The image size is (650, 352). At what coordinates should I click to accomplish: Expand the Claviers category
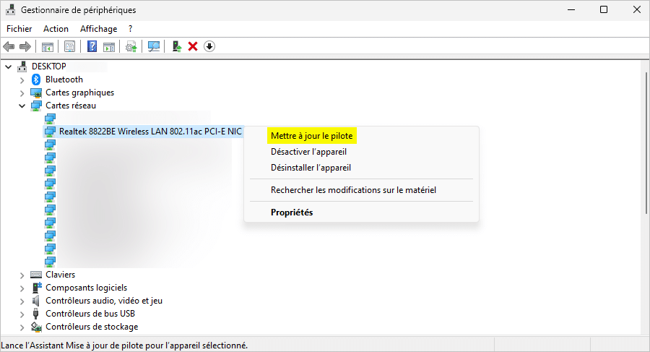(x=22, y=275)
